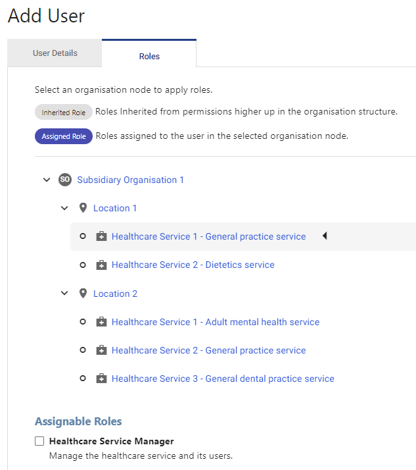
Task: Click the SO badge icon for Subsidiary Organisation 1
Action: pos(64,180)
